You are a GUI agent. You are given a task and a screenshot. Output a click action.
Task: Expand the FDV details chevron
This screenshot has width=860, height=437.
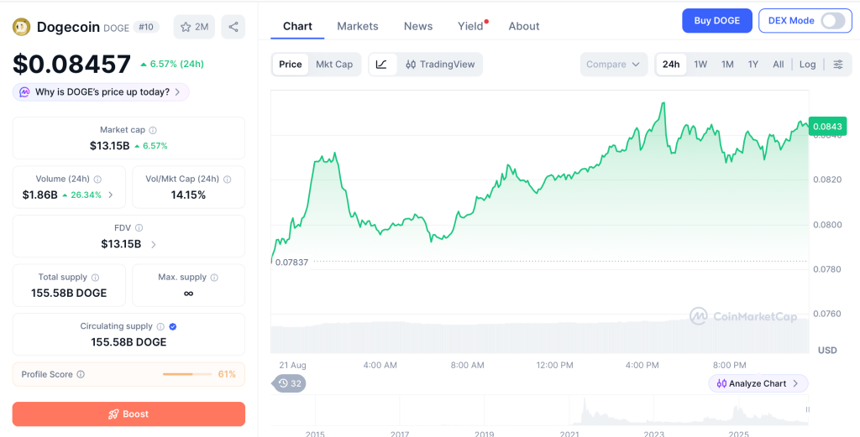(153, 244)
